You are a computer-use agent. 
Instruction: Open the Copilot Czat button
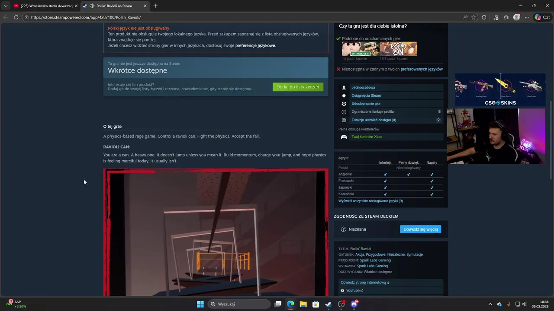[x=542, y=17]
